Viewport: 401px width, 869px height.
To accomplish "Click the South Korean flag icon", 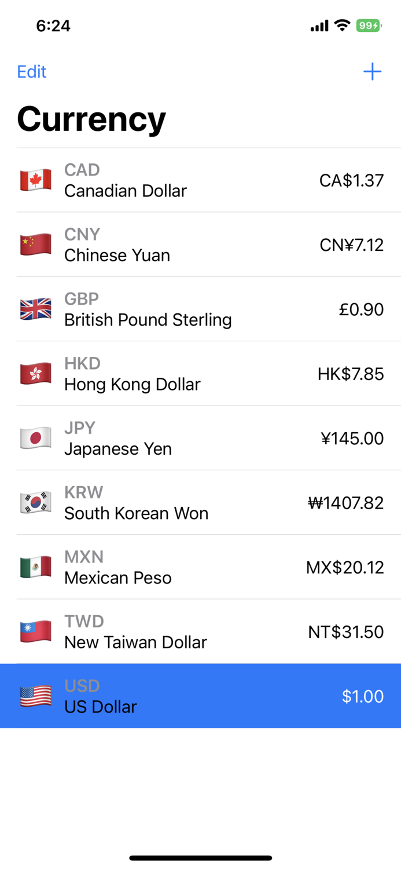I will click(36, 502).
